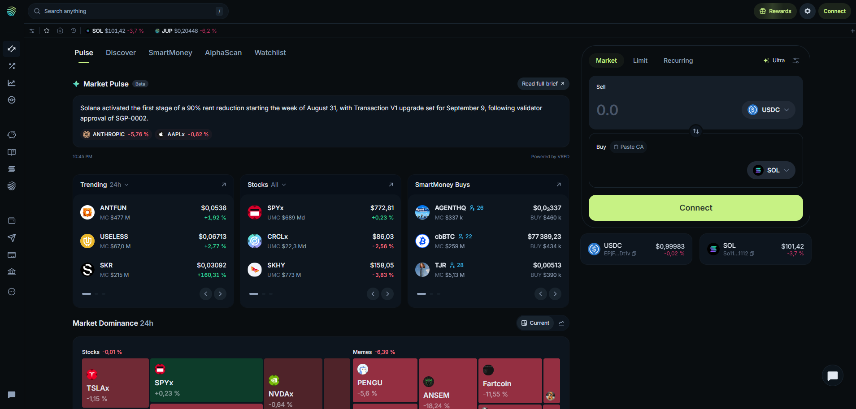Switch Market Dominance to the chart view icon

pos(561,323)
